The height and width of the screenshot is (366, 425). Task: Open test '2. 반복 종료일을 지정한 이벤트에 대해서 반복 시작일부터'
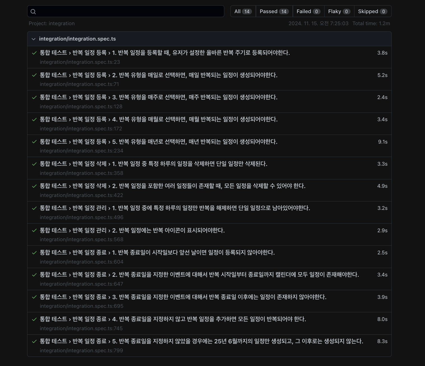(199, 274)
